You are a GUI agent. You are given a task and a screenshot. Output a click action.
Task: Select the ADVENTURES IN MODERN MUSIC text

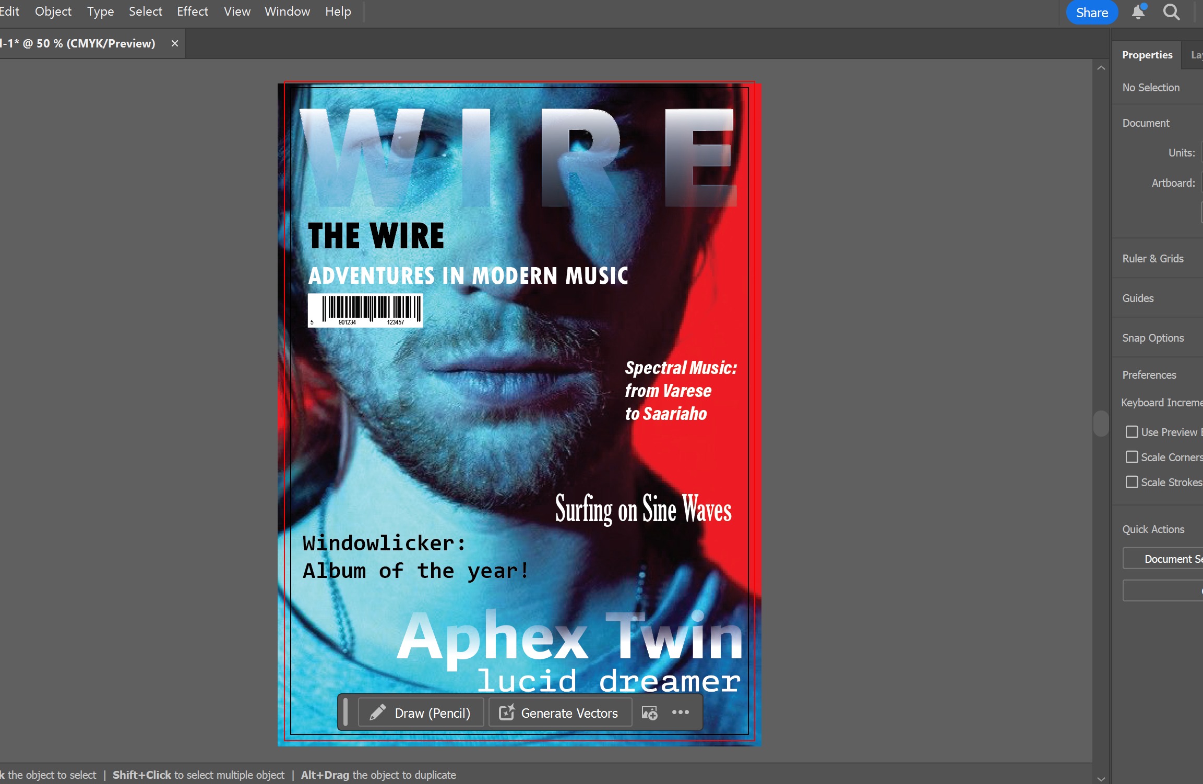pyautogui.click(x=468, y=275)
